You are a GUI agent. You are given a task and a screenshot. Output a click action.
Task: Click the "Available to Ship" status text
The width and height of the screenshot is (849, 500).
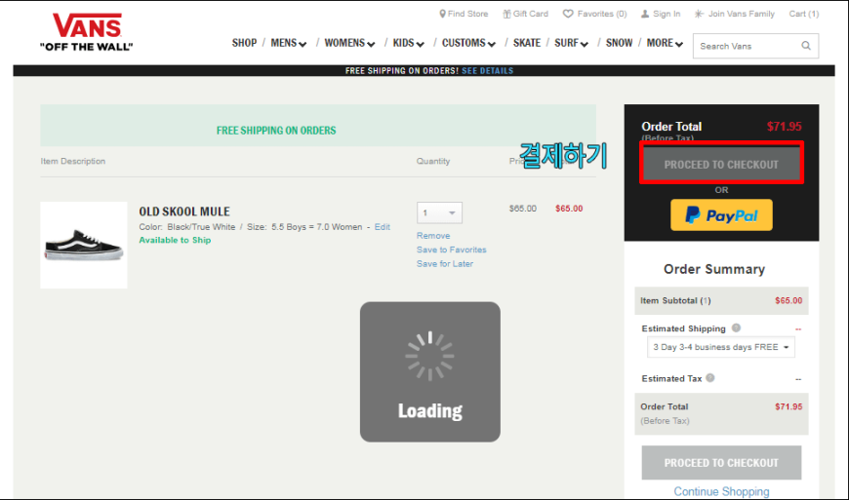point(175,240)
